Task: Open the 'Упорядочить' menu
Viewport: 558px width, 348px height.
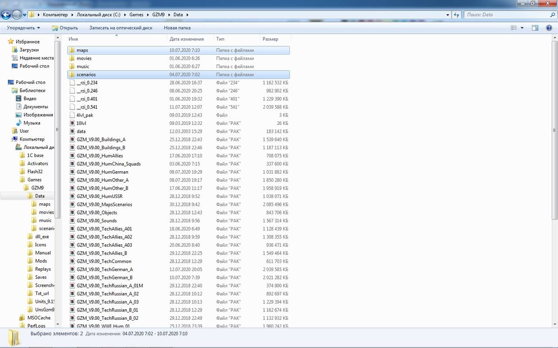Action: point(23,28)
